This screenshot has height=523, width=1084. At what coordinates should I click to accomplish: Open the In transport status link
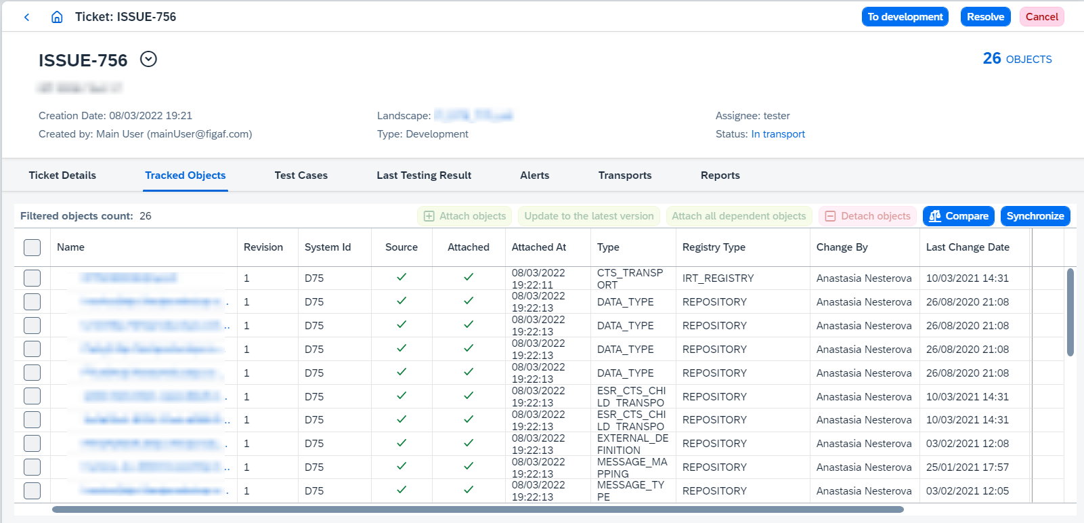click(778, 134)
